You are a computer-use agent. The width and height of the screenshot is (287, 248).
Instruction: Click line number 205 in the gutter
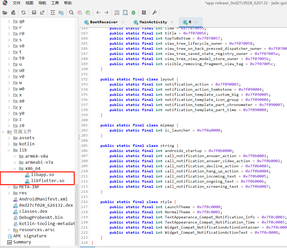84,146
